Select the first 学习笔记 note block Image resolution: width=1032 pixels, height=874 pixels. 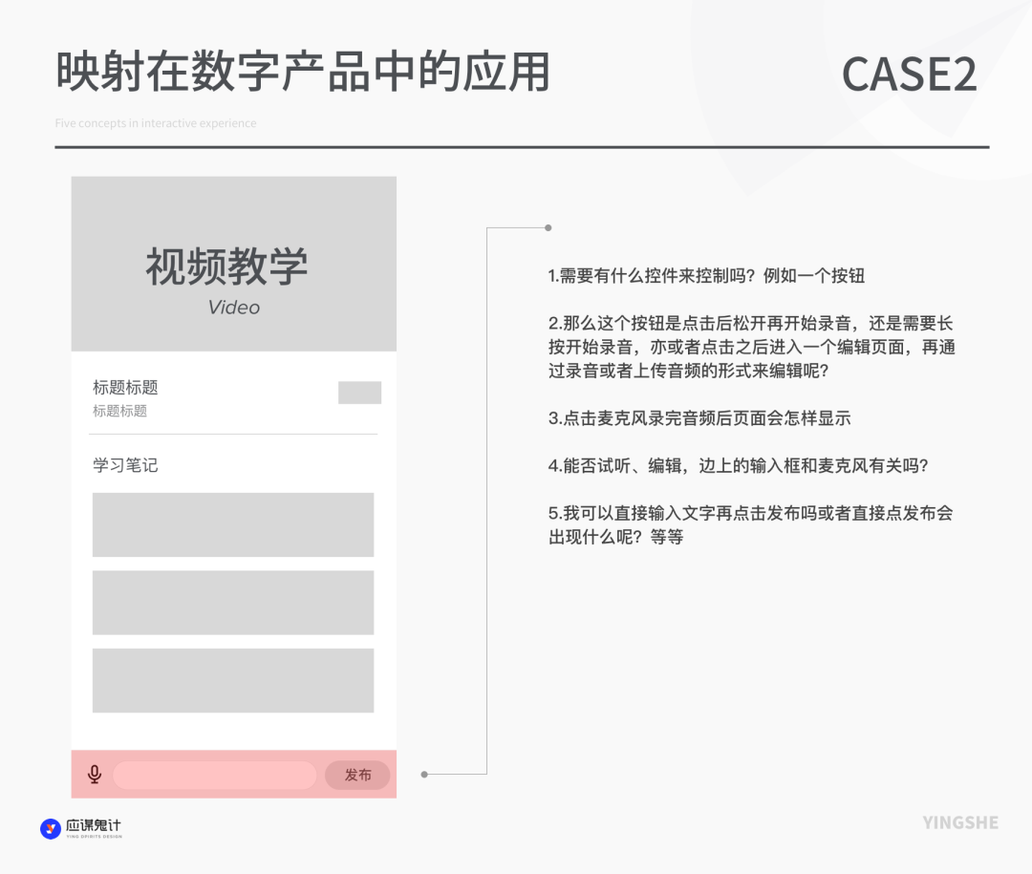[x=232, y=524]
